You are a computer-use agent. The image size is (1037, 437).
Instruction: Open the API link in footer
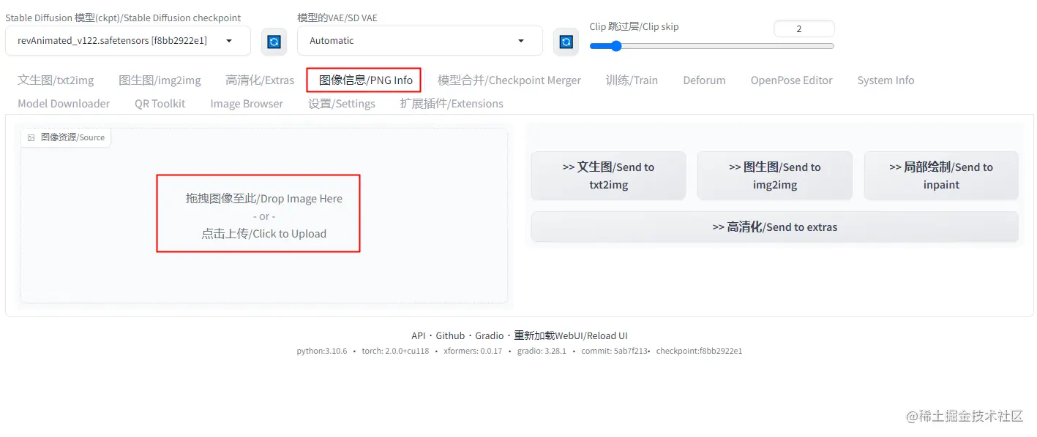418,336
